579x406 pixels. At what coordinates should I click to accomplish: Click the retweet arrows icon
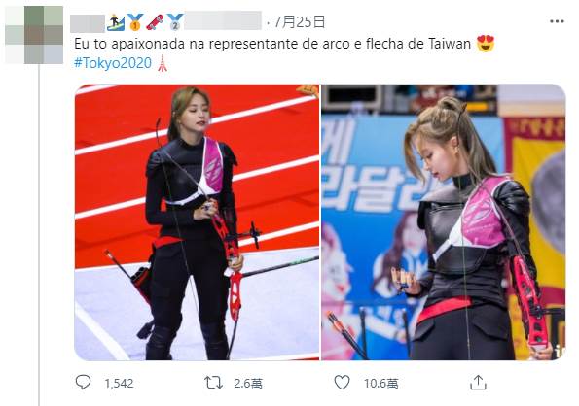tap(214, 383)
